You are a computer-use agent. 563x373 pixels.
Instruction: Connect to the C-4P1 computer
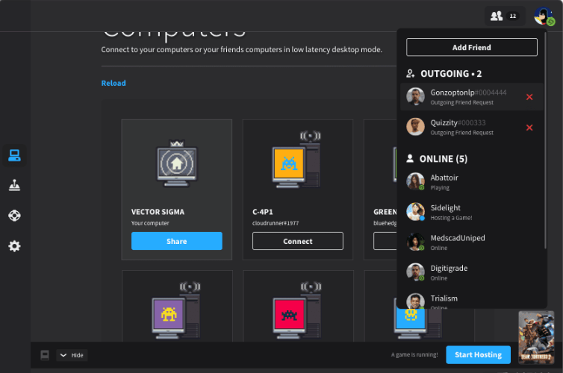297,241
